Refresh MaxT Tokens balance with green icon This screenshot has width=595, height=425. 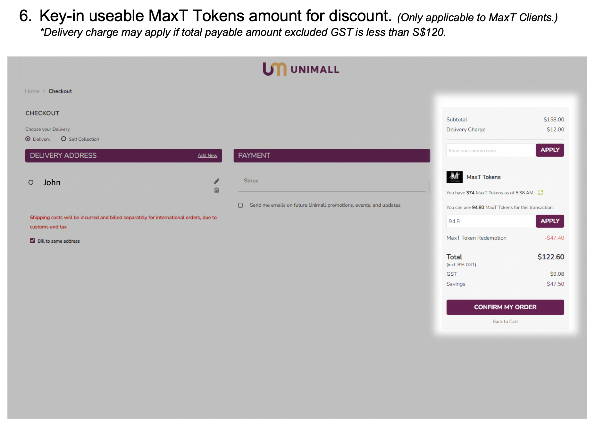point(540,192)
